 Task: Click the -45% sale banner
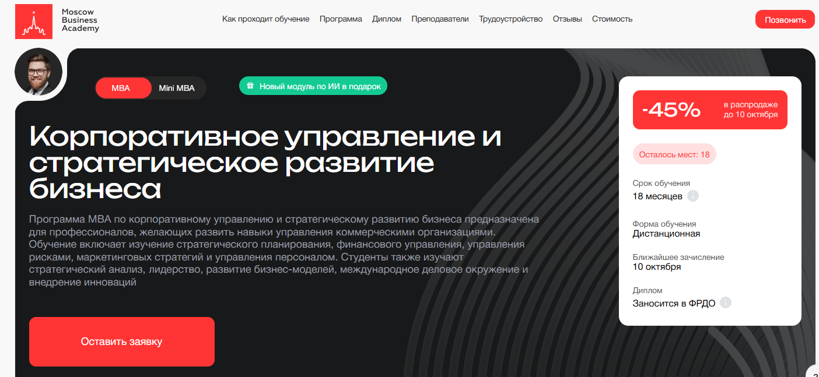709,110
